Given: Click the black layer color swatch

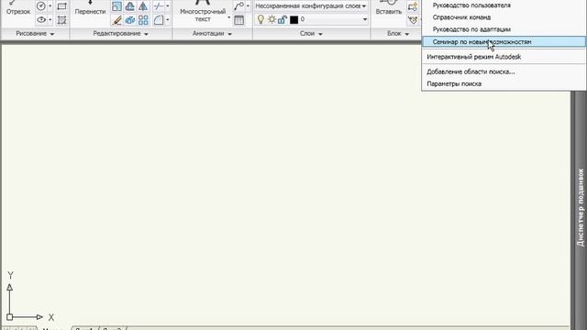Looking at the screenshot, I should pyautogui.click(x=293, y=19).
